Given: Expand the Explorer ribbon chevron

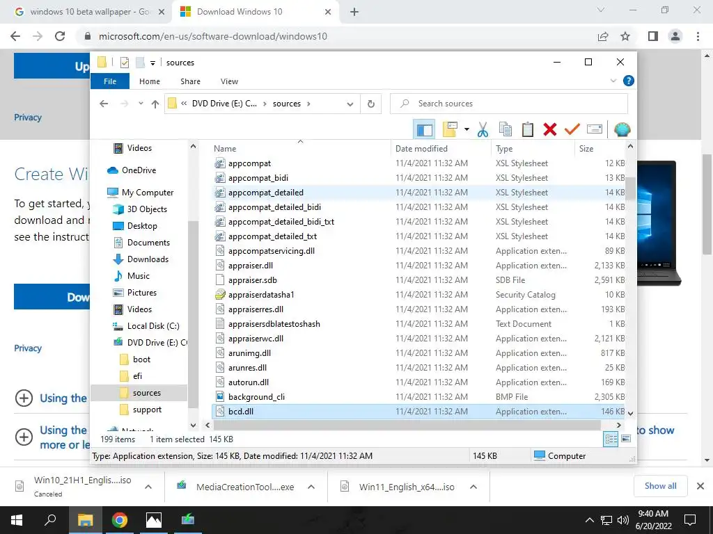Looking at the screenshot, I should tap(613, 81).
